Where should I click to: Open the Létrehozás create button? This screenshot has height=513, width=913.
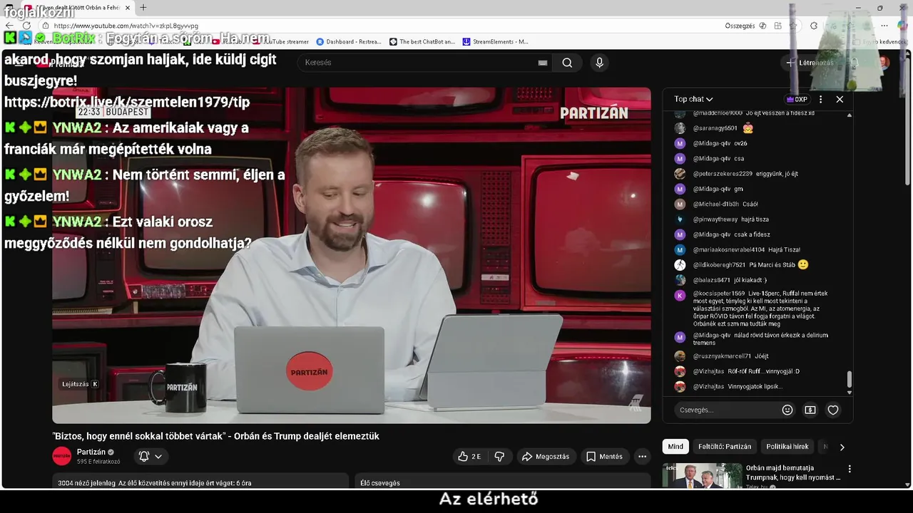coord(810,63)
